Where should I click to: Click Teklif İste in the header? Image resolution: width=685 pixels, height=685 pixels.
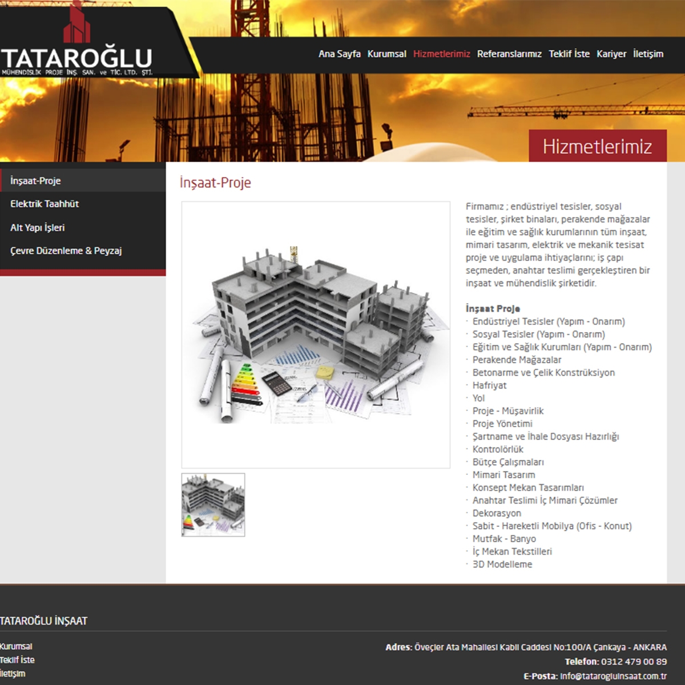(569, 54)
